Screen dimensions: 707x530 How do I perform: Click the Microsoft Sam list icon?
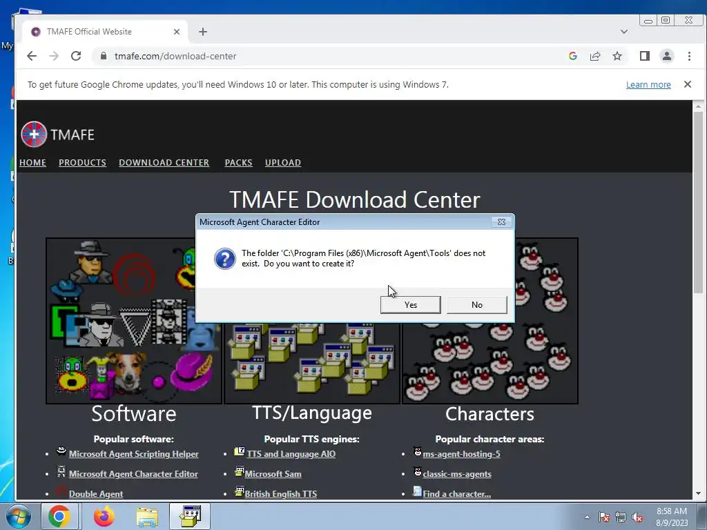240,471
